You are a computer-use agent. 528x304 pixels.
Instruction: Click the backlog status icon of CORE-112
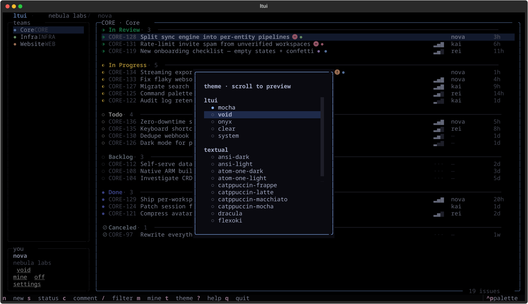103,164
